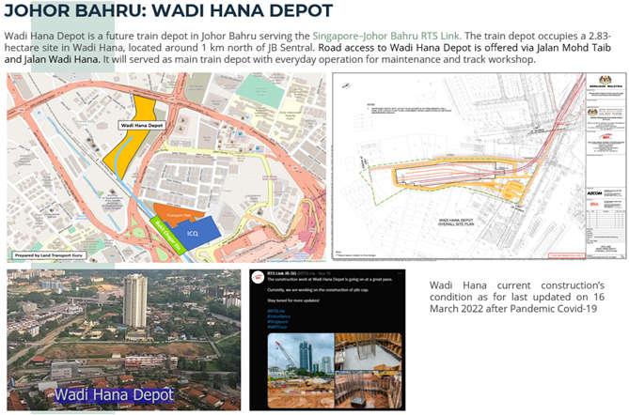Click the AECOM logo in the drawing title block
The height and width of the screenshot is (415, 629).
tap(595, 193)
